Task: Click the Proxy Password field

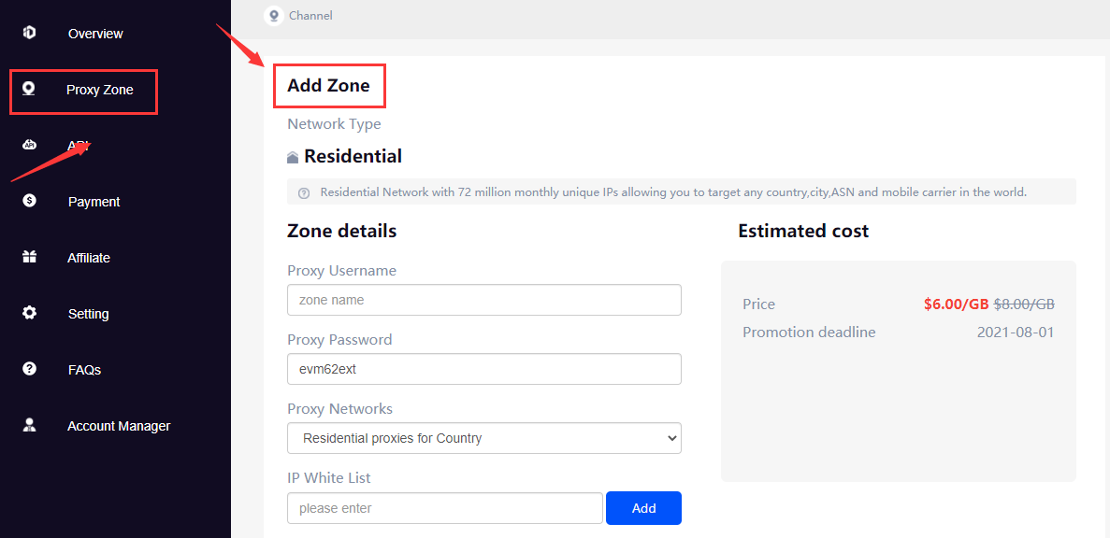Action: click(x=484, y=369)
